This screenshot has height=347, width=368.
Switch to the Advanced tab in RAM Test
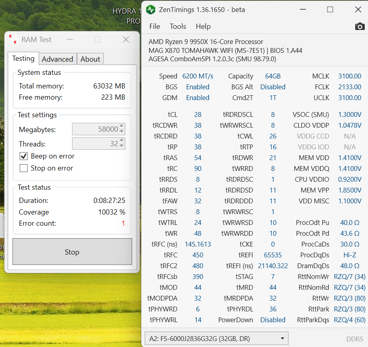point(58,59)
